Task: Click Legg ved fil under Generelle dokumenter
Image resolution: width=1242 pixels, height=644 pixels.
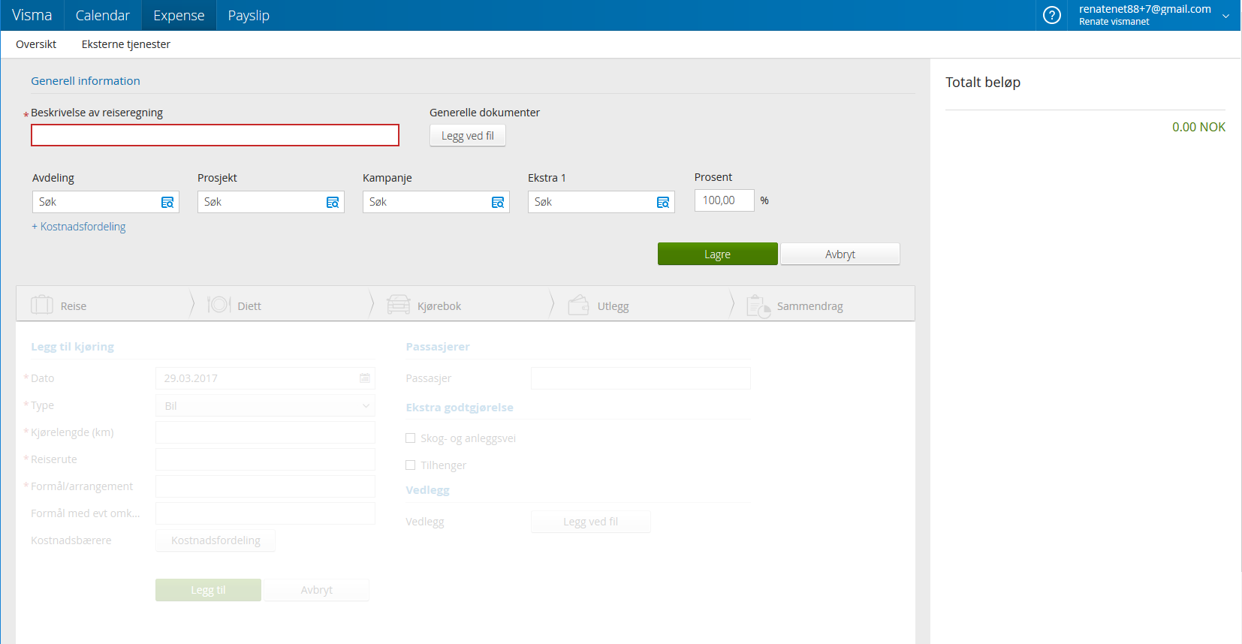Action: click(x=468, y=136)
